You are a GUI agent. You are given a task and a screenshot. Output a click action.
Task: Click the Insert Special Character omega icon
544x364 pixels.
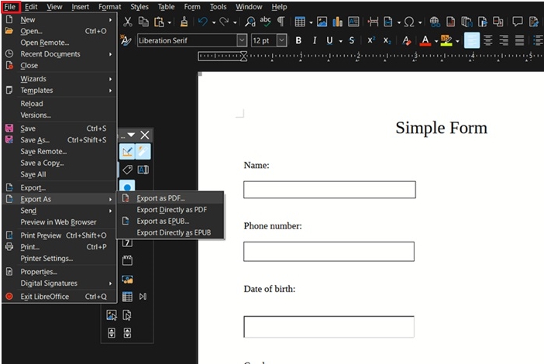pyautogui.click(x=409, y=22)
